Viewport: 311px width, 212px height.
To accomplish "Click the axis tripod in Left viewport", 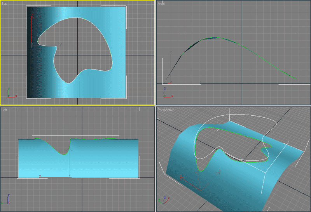I will coord(6,200).
